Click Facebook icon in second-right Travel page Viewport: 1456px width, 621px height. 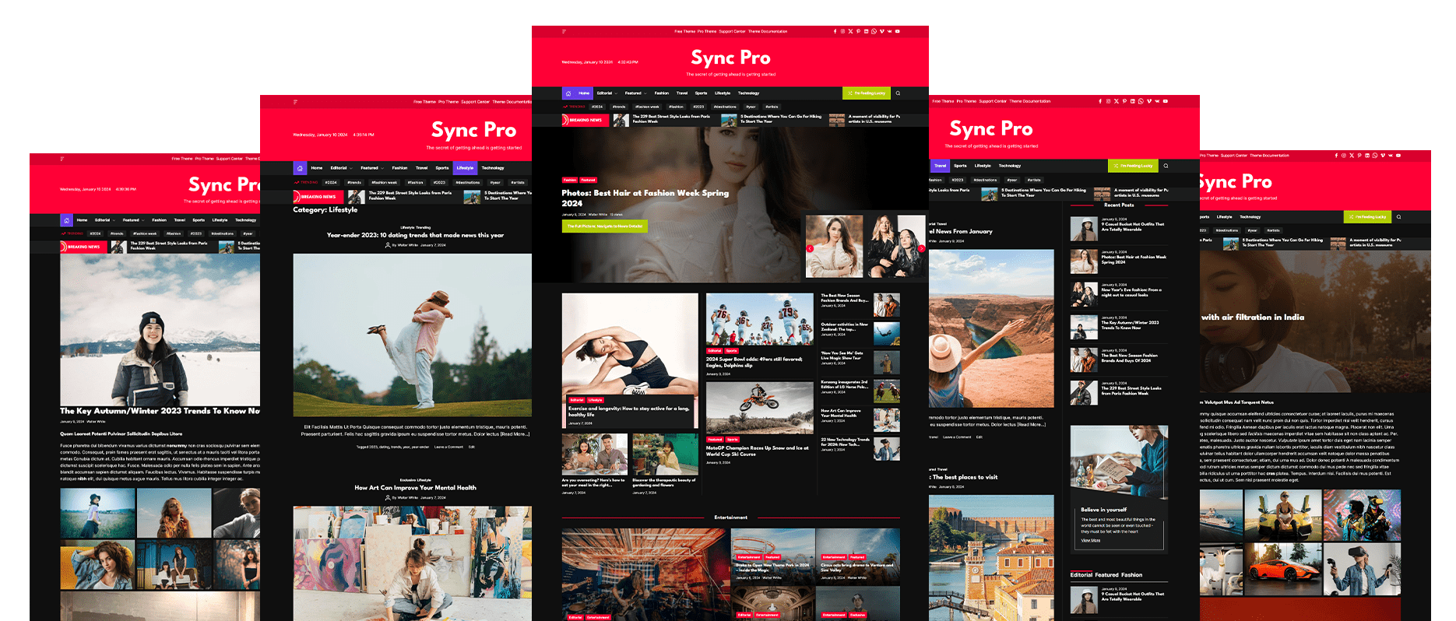click(x=1100, y=101)
